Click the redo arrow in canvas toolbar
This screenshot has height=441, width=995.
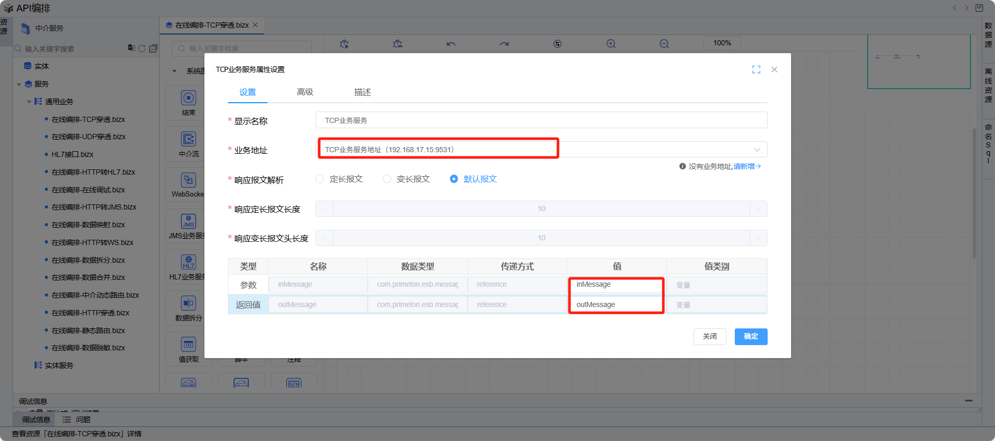pyautogui.click(x=504, y=44)
